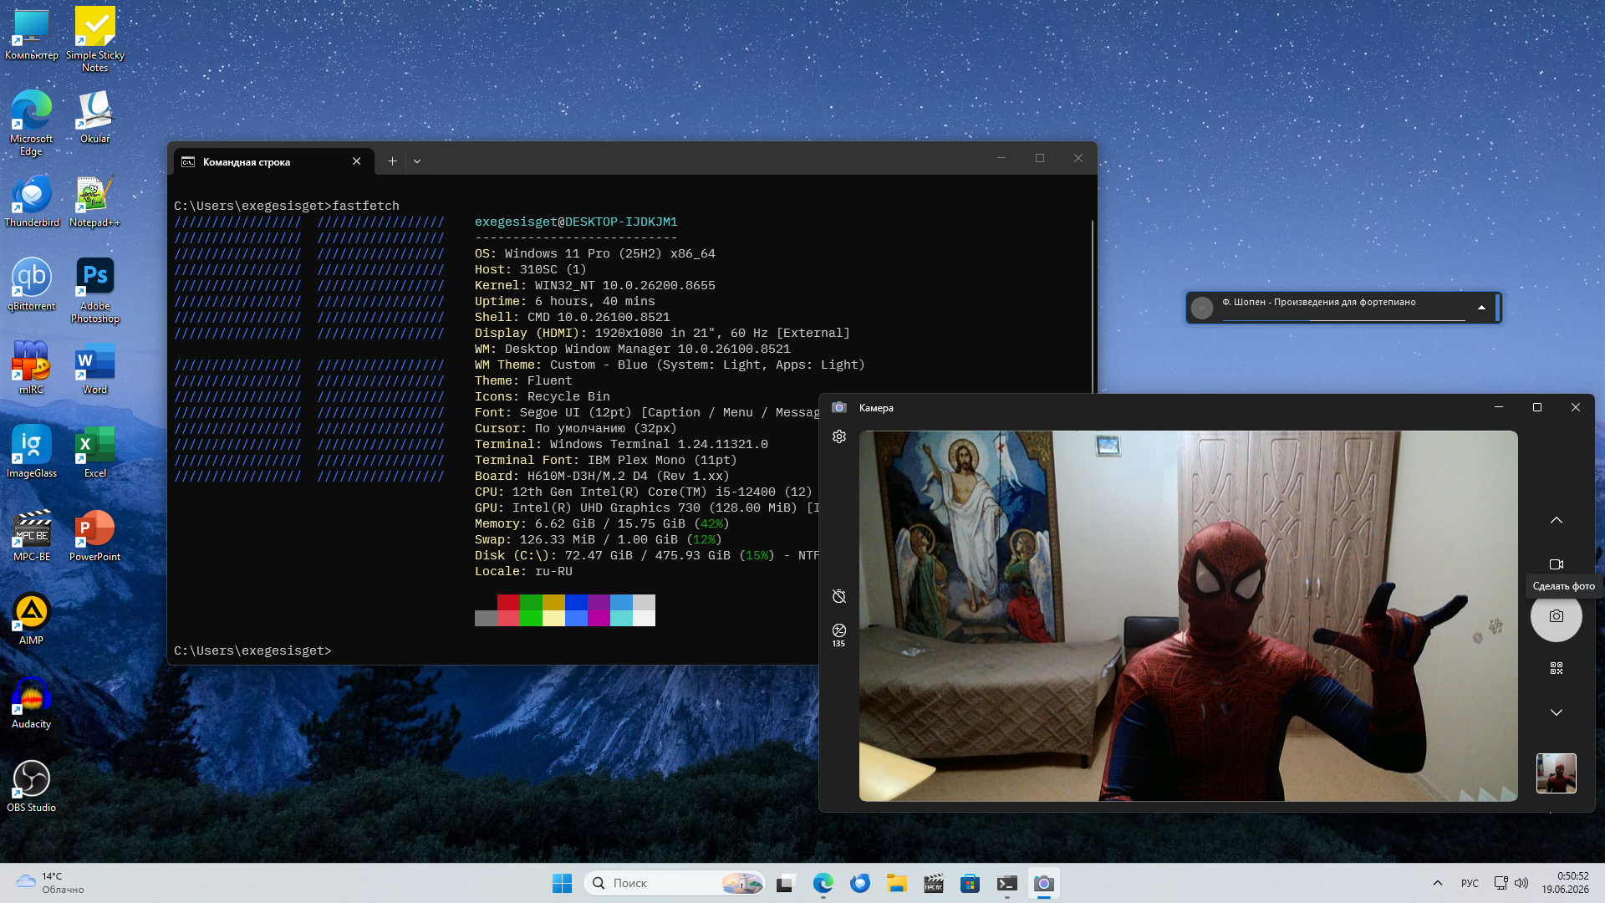Image resolution: width=1605 pixels, height=903 pixels.
Task: Select the Компьютер desktop icon
Action: [32, 34]
